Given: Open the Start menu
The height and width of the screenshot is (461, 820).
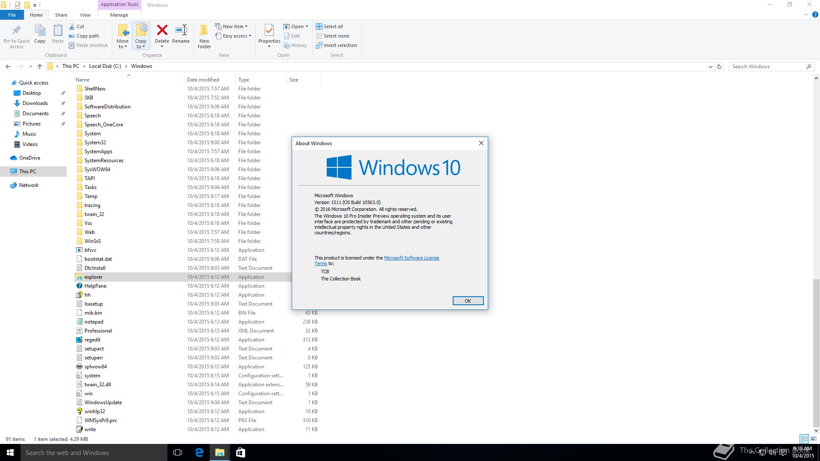Looking at the screenshot, I should pos(10,452).
